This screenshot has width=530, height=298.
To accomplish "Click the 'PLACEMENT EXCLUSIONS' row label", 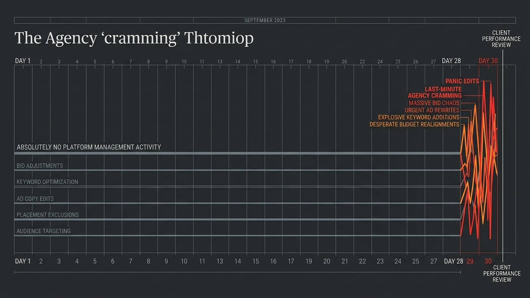I will tap(48, 215).
